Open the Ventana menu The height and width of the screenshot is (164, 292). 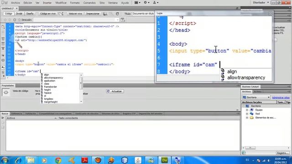113,3
